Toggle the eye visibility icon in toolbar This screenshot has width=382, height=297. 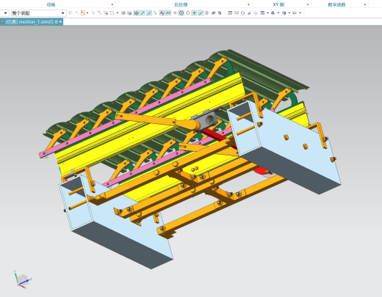123,13
